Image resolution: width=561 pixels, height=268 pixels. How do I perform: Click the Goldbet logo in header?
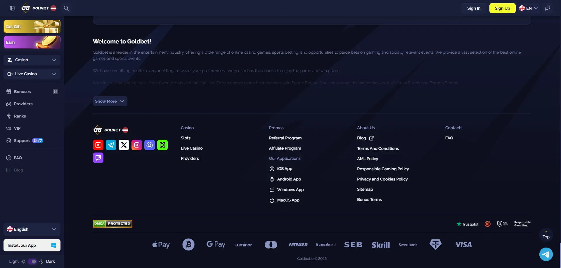click(39, 8)
